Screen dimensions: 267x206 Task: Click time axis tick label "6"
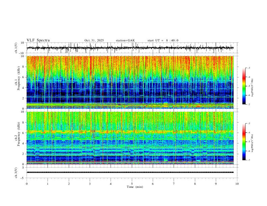[x=153, y=184]
